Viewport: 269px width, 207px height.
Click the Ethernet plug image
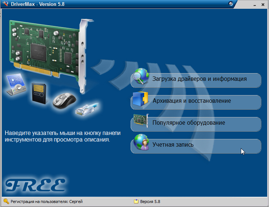pos(87,109)
